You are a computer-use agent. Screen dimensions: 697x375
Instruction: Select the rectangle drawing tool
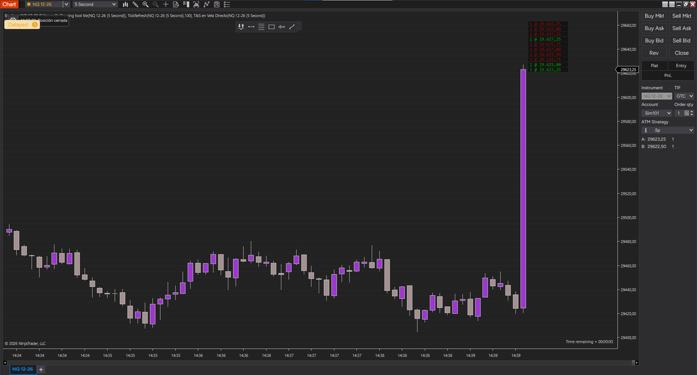click(x=271, y=27)
